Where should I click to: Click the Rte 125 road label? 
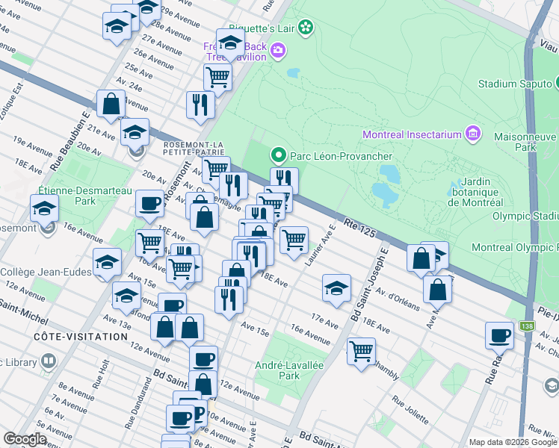[x=359, y=228]
